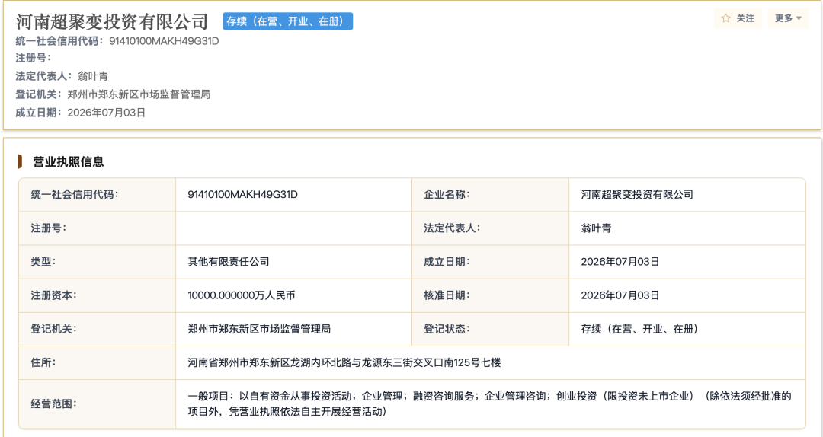This screenshot has height=437, width=823.
Task: Click the table 成立日期 value
Action: [620, 262]
